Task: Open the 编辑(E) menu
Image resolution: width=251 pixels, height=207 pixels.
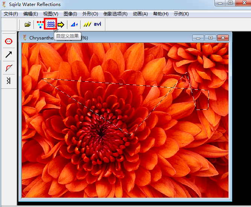Action: point(30,14)
